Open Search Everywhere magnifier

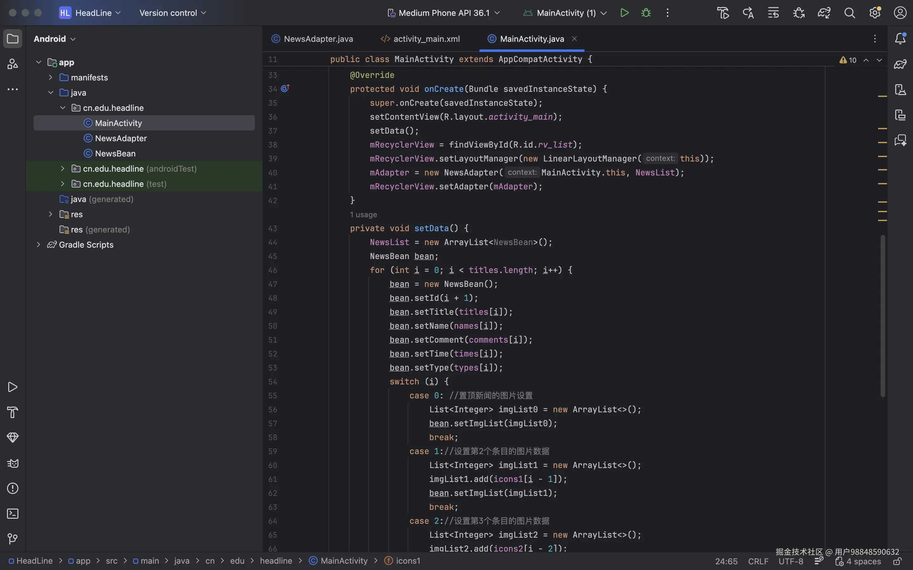[x=850, y=13]
